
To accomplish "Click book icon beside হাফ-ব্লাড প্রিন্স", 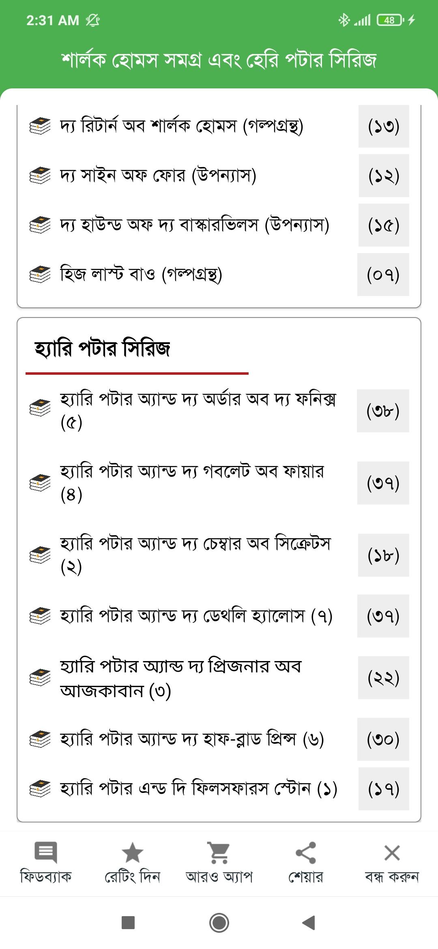I will pos(40,739).
